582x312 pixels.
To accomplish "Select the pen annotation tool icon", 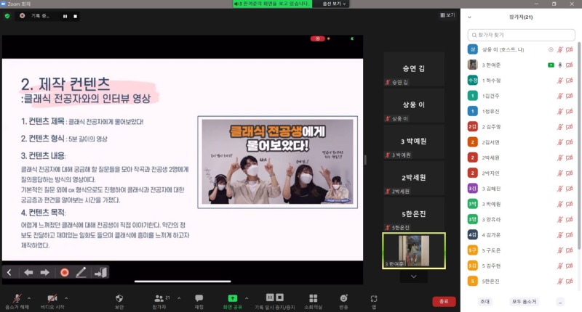I will click(81, 273).
